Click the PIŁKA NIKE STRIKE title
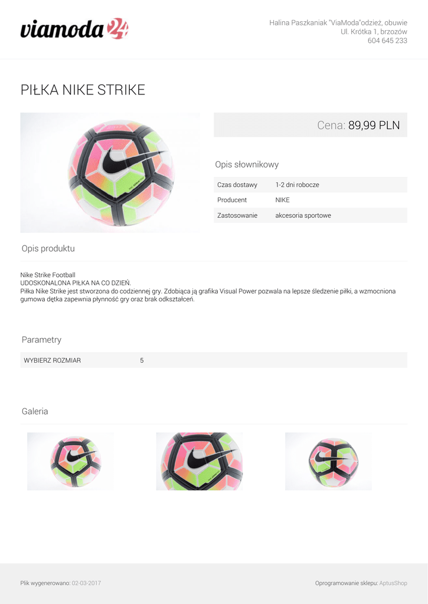The image size is (428, 604). pos(83,90)
